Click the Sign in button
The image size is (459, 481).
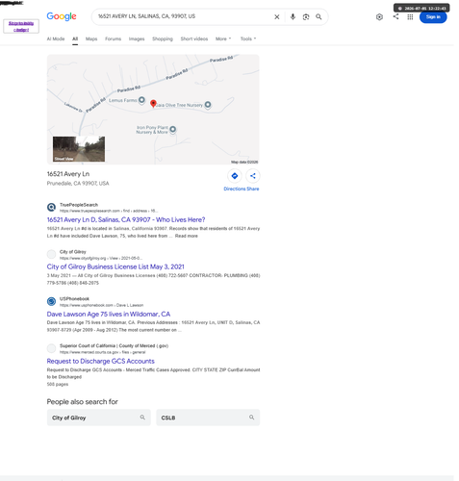pos(433,17)
